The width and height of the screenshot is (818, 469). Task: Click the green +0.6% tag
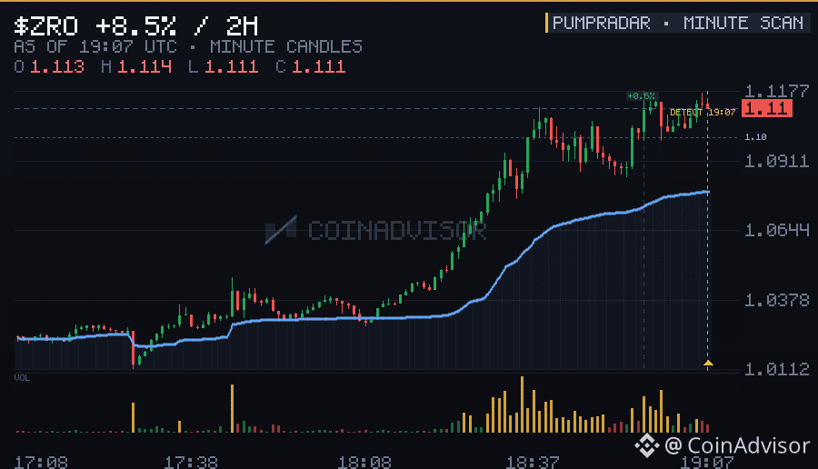click(641, 96)
